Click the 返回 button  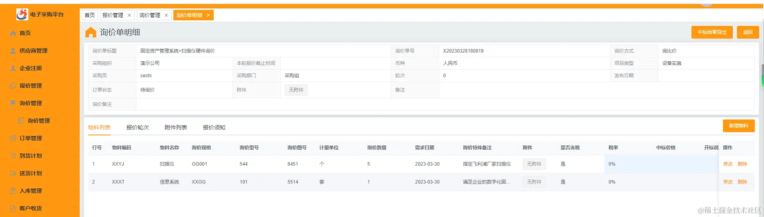click(748, 32)
